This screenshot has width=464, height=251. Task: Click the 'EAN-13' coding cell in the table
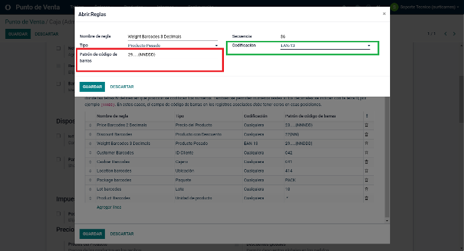251,144
